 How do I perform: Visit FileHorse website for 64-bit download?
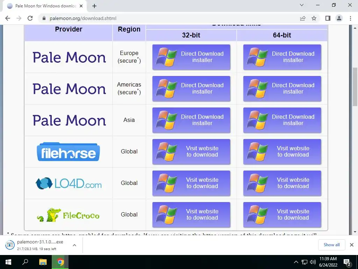[282, 152]
